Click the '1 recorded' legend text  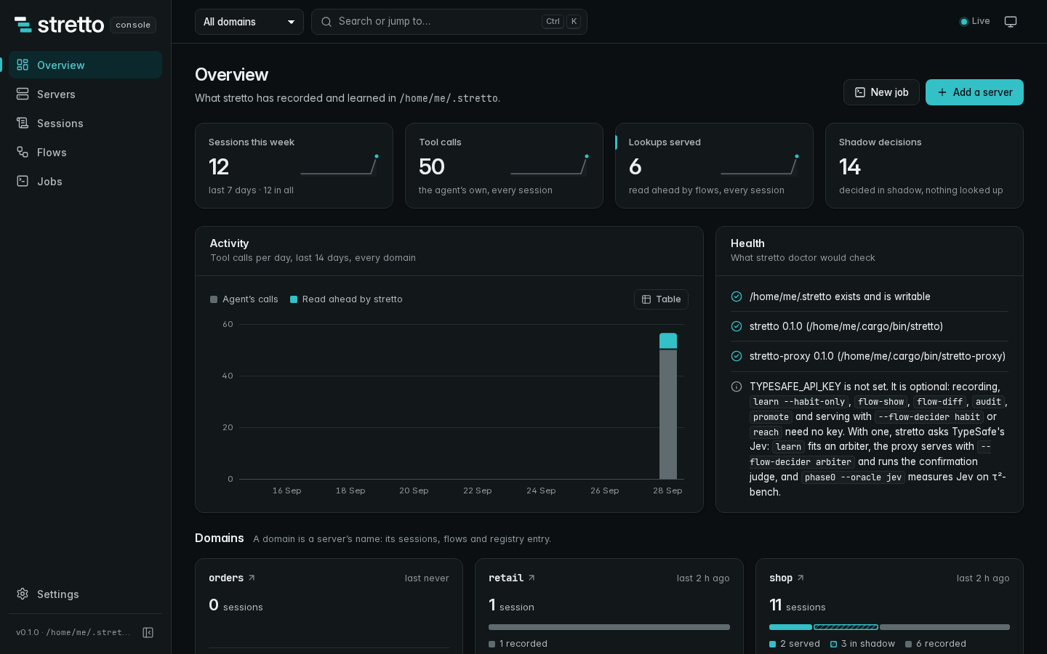(523, 644)
